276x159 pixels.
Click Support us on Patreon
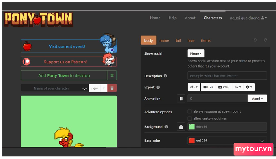(69, 62)
